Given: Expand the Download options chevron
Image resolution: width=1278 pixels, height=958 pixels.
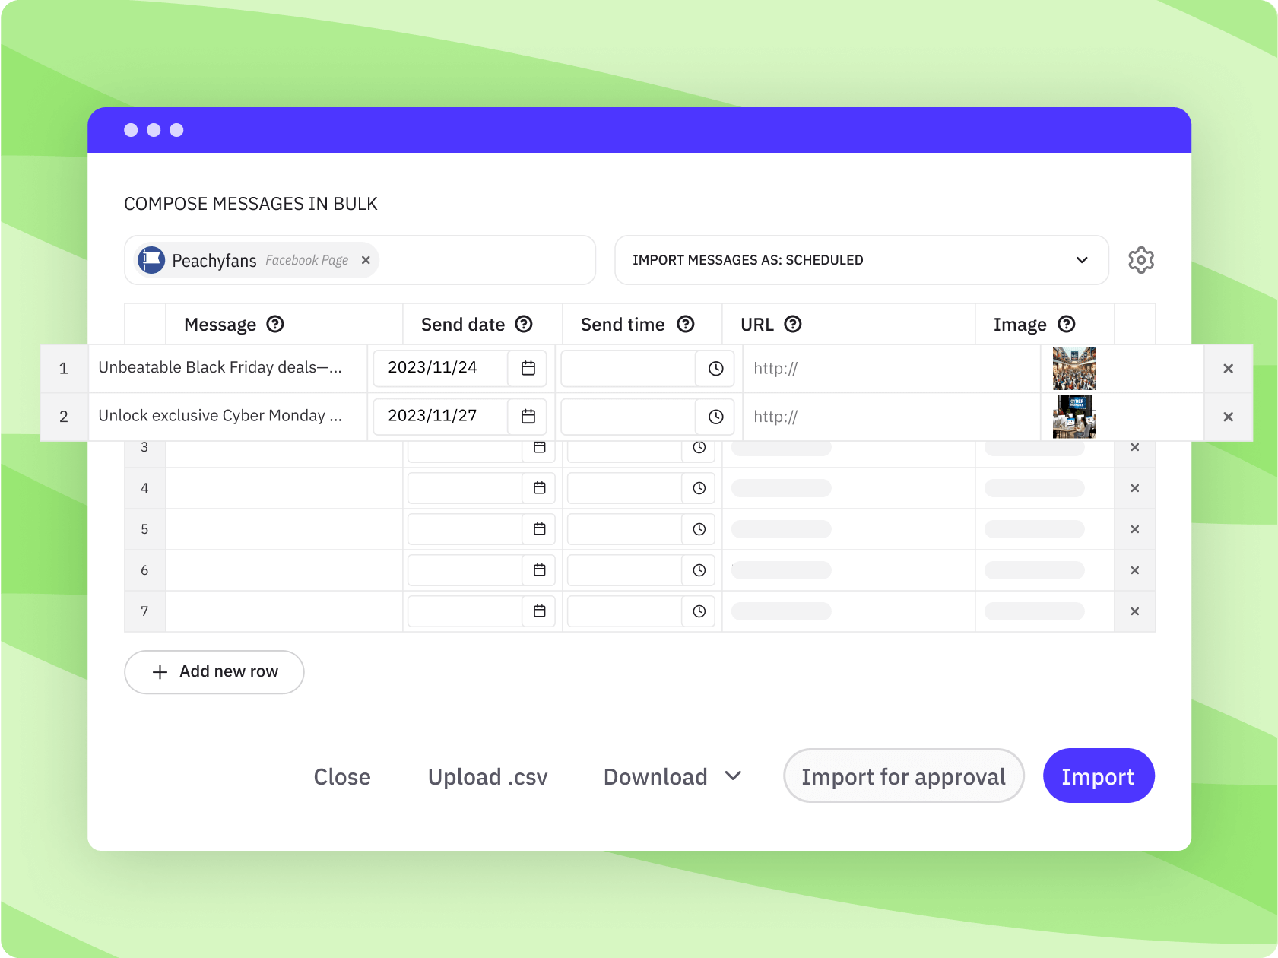Looking at the screenshot, I should [734, 776].
